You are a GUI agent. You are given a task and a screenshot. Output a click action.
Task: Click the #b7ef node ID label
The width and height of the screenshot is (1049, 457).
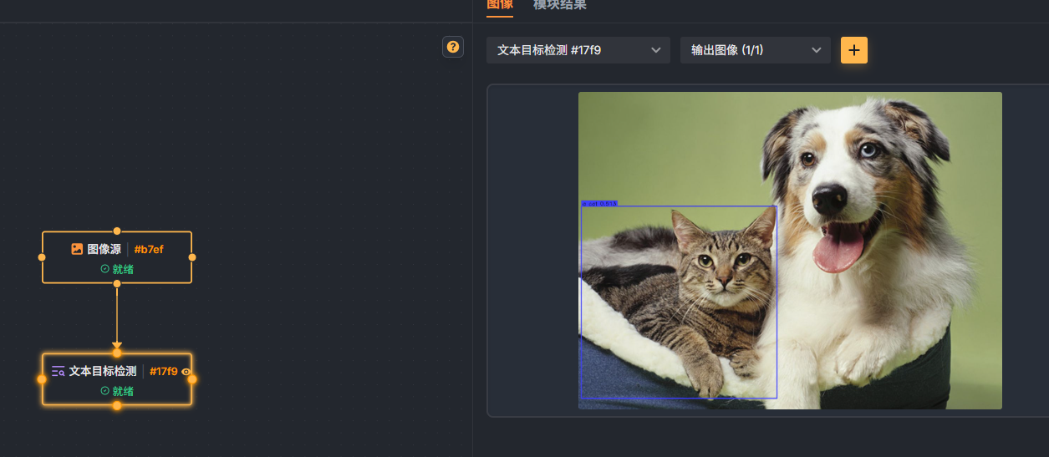pyautogui.click(x=149, y=249)
